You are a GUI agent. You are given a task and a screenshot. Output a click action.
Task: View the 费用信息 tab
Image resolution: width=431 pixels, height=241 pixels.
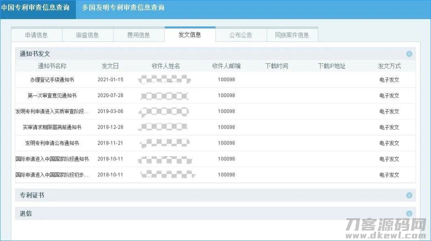[x=139, y=35]
